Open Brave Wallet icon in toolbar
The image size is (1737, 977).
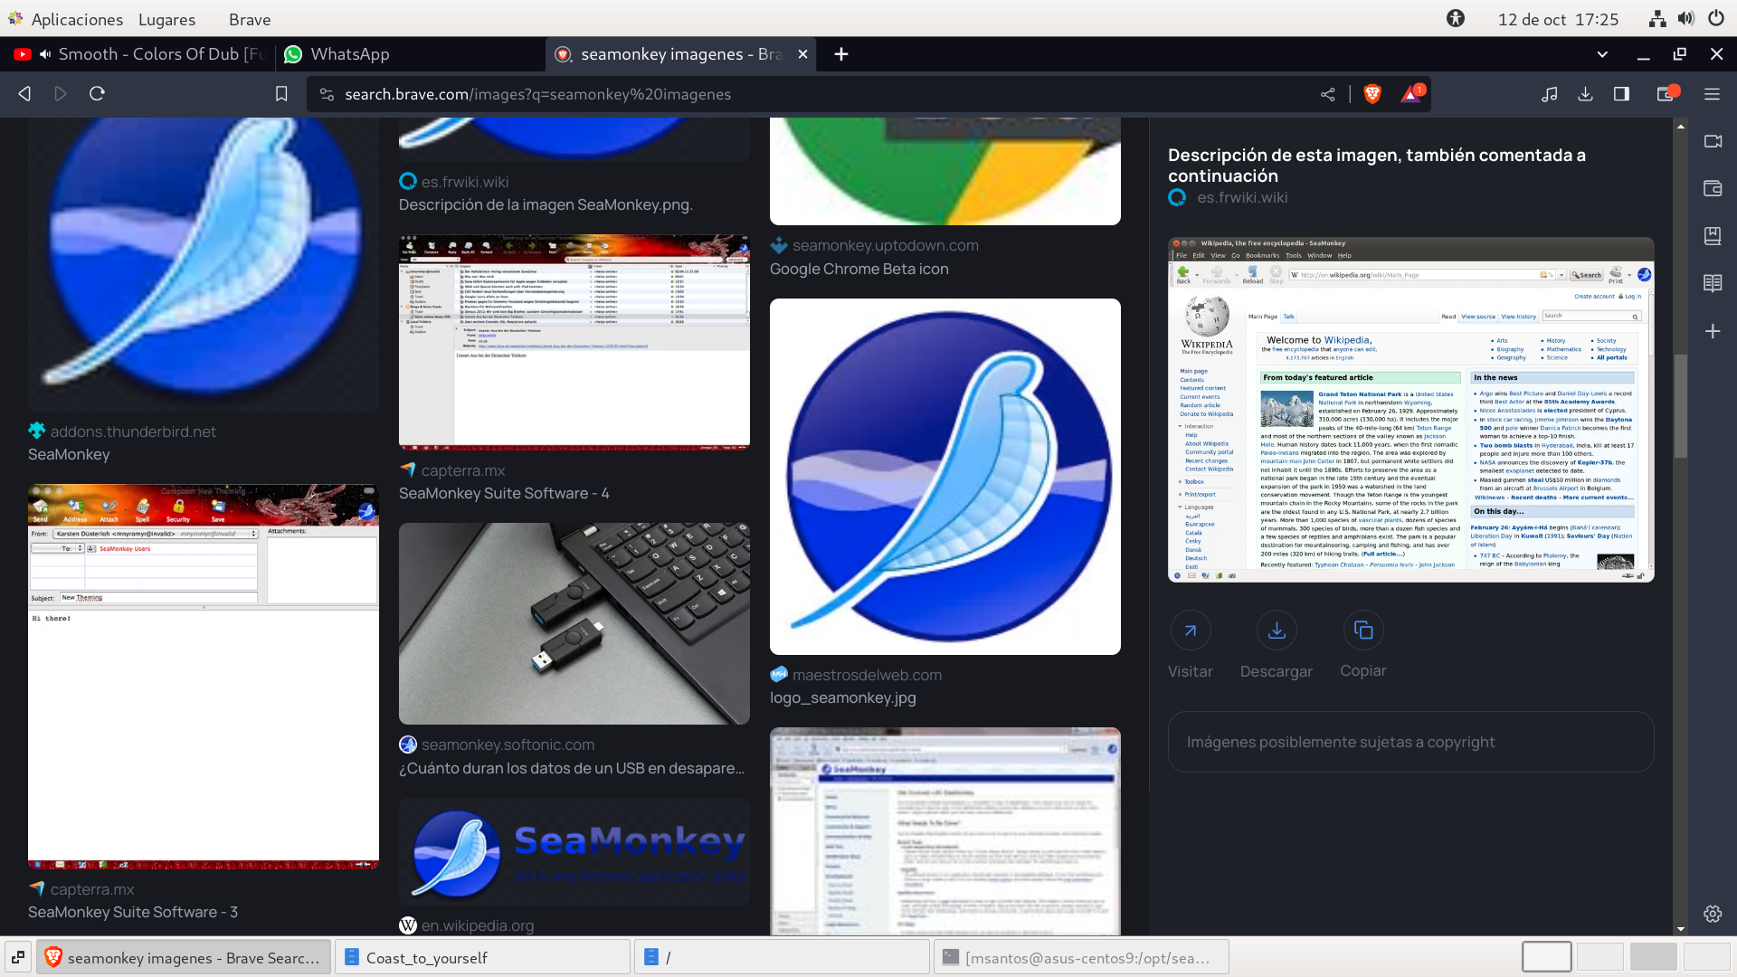click(x=1666, y=94)
